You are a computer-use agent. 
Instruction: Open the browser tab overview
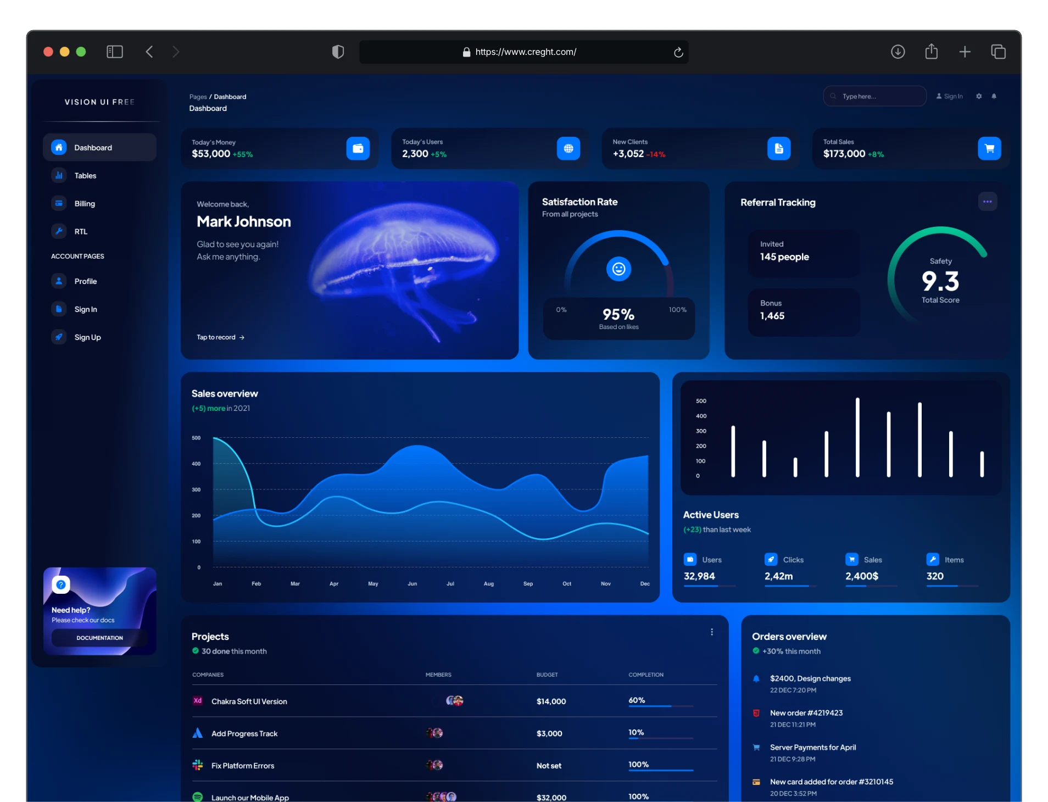pos(997,52)
